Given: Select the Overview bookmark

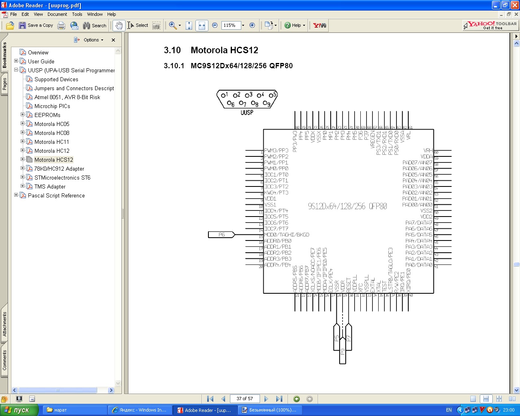Looking at the screenshot, I should (38, 52).
